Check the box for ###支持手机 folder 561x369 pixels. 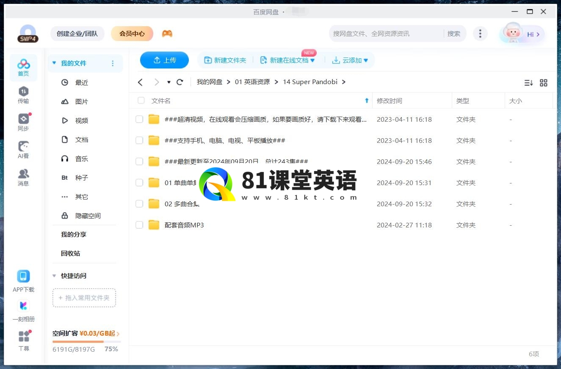click(139, 140)
